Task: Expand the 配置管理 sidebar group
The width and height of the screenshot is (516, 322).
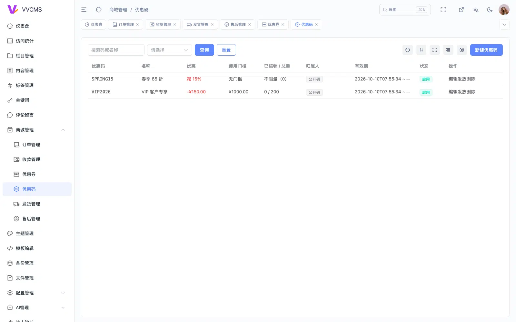Action: pyautogui.click(x=37, y=293)
